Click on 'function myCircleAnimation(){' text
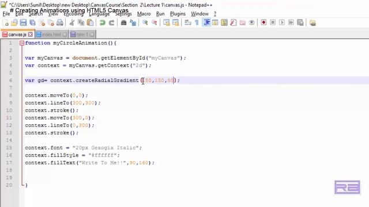 tap(70, 43)
